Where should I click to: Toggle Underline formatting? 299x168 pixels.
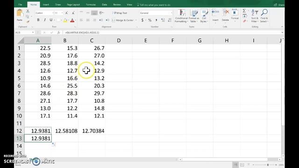[x=51, y=20]
